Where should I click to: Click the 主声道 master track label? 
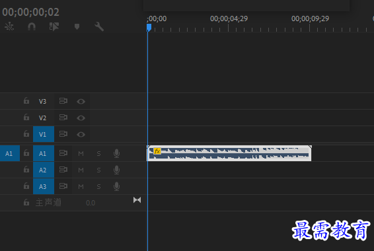tap(48, 203)
